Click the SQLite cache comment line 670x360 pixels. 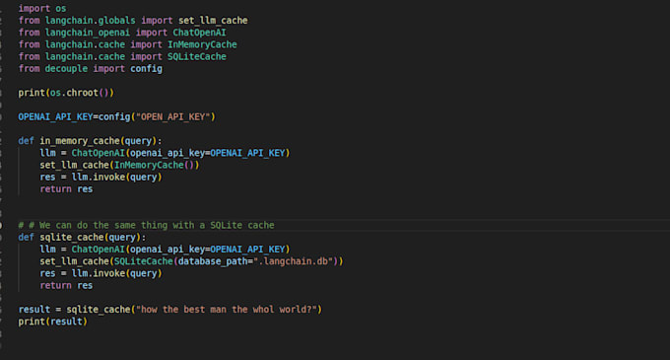(x=146, y=225)
